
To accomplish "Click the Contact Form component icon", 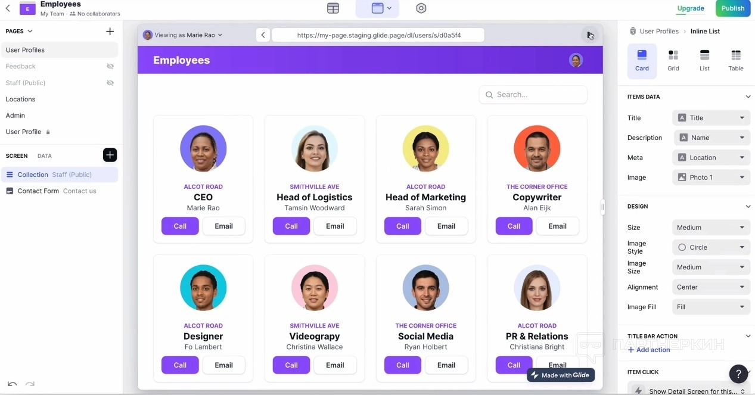I will (10, 191).
